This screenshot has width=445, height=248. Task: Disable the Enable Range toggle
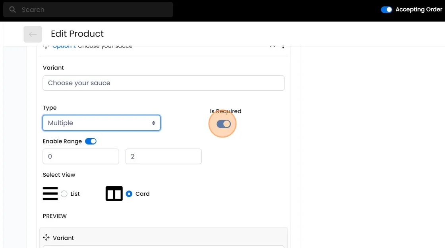[x=91, y=141]
